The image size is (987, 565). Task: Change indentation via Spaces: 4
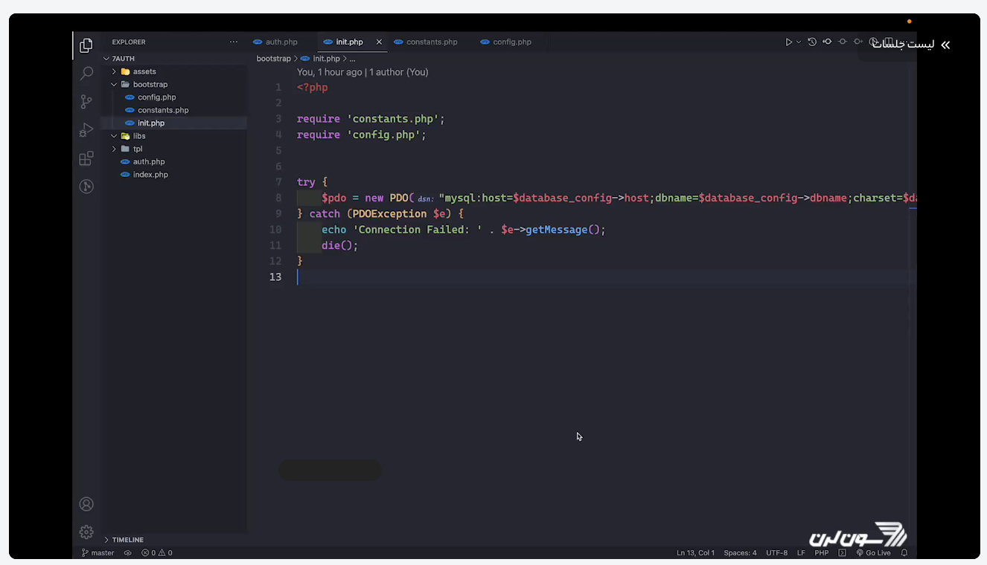click(x=740, y=553)
